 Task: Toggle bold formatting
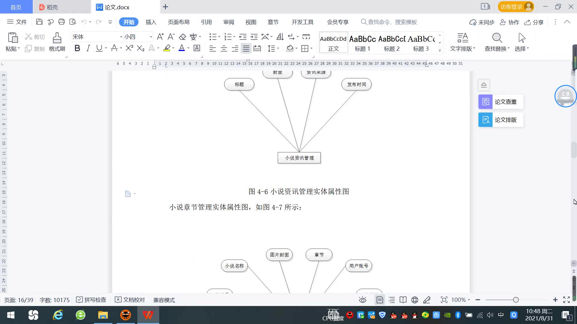(x=77, y=48)
